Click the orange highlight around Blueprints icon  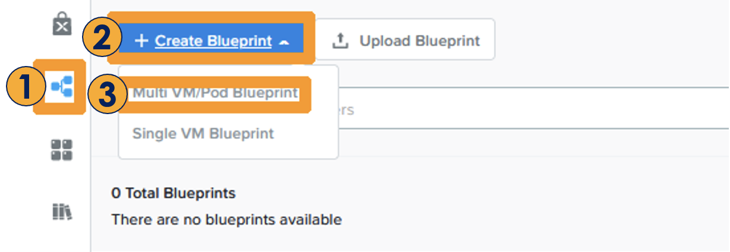(59, 87)
